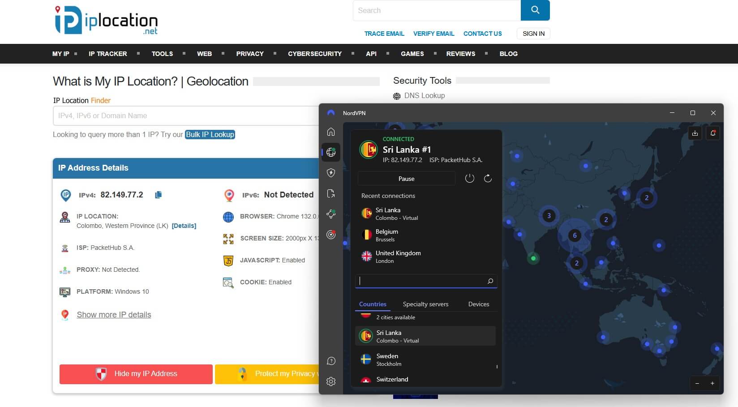Focus the website Search input field
The image size is (738, 407).
437,10
